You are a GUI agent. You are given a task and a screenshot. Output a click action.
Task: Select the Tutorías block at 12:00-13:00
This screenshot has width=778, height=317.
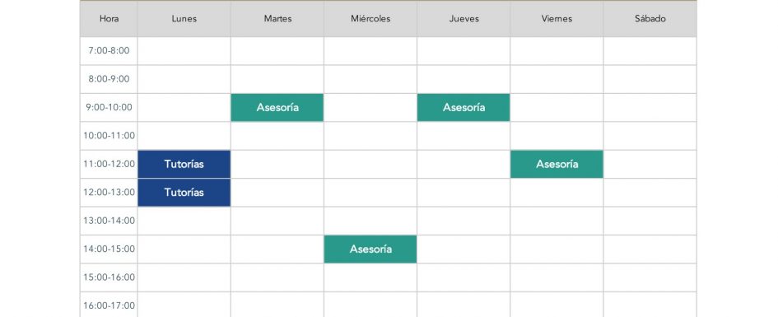click(x=184, y=192)
